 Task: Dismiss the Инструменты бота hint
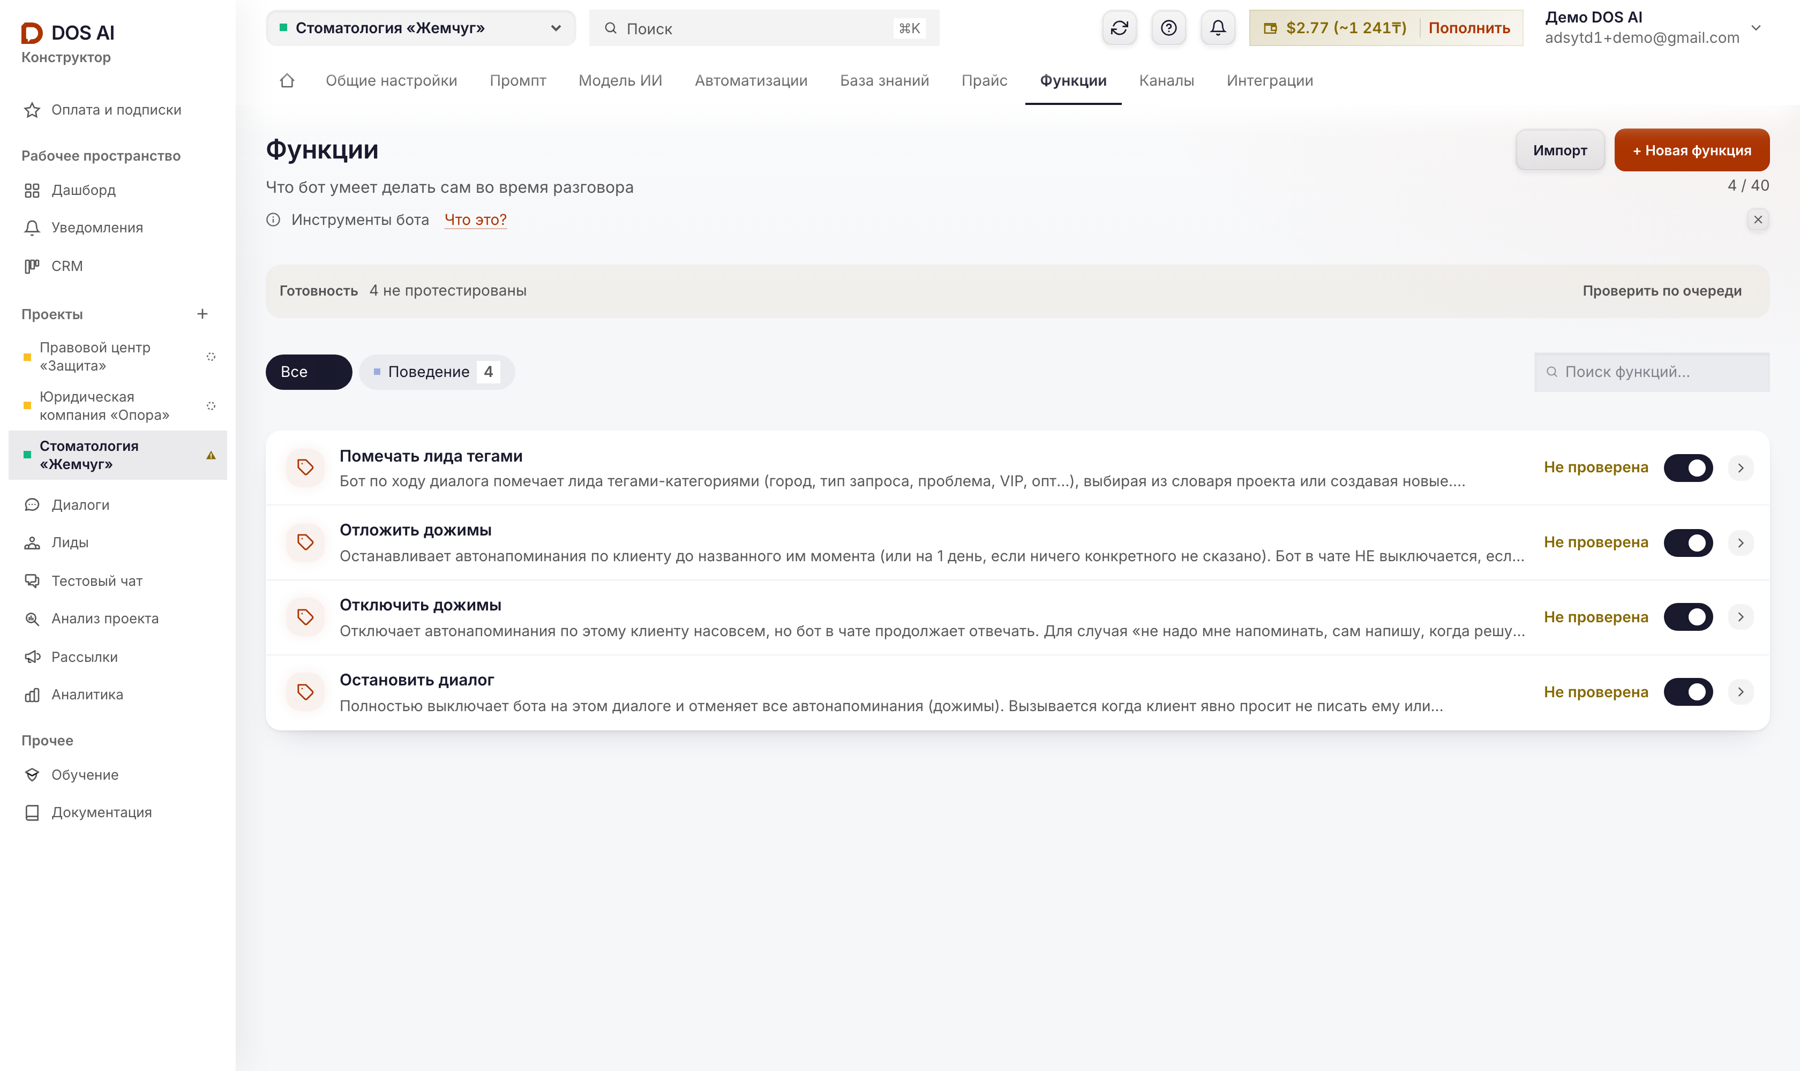(1757, 220)
